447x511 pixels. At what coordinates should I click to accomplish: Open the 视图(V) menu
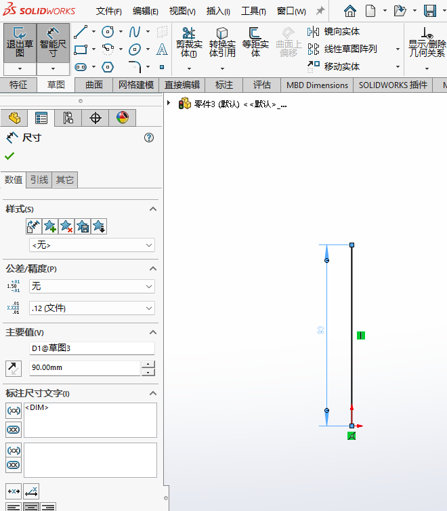[182, 11]
